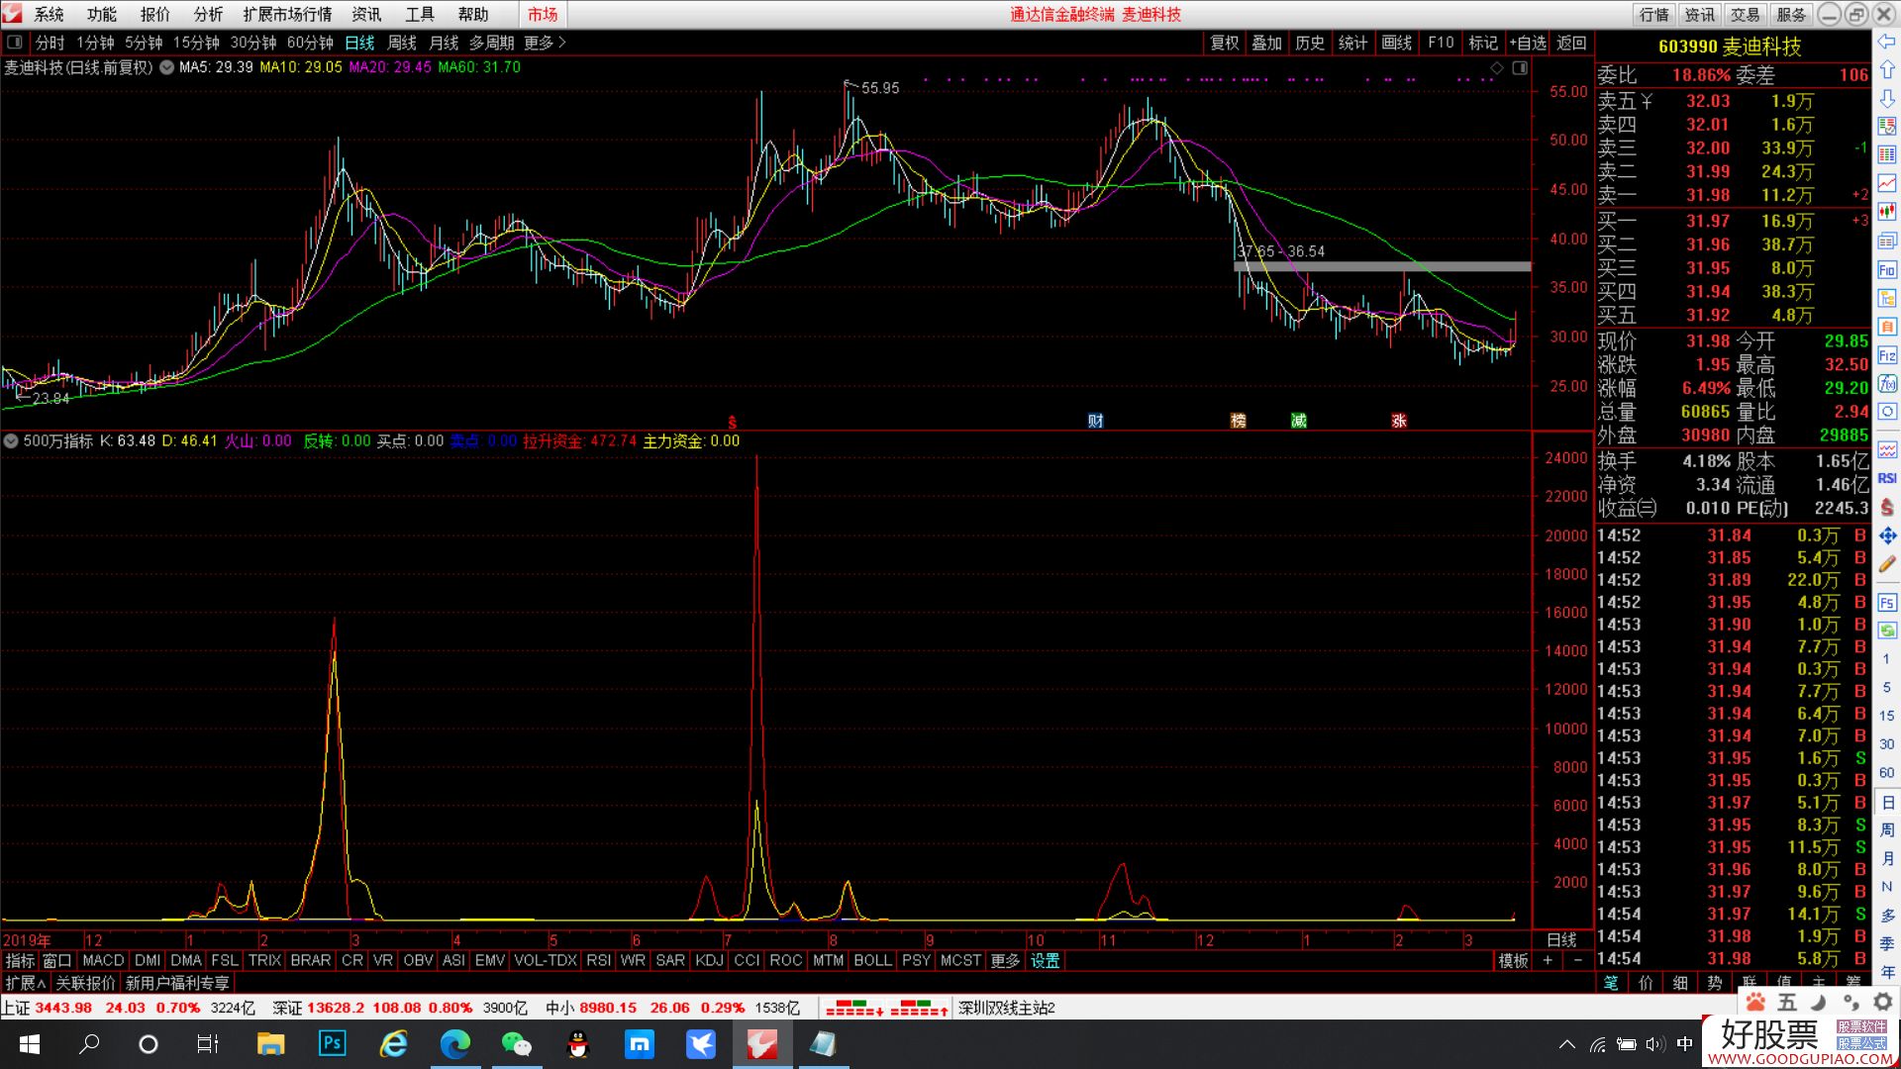Click the down arrow icon in right sidebar
This screenshot has width=1901, height=1069.
[x=1887, y=98]
